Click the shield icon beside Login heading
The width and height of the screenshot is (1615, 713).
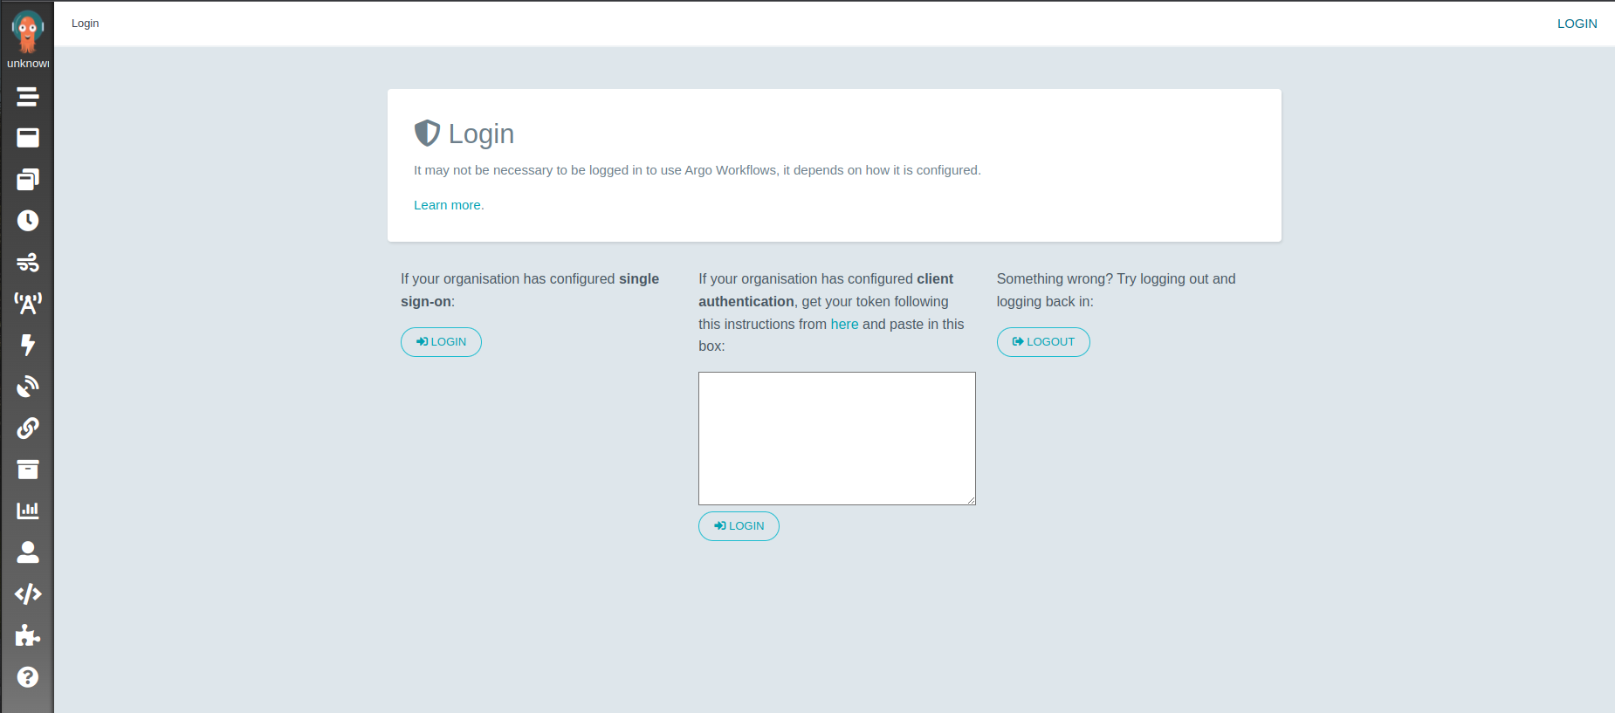point(427,133)
